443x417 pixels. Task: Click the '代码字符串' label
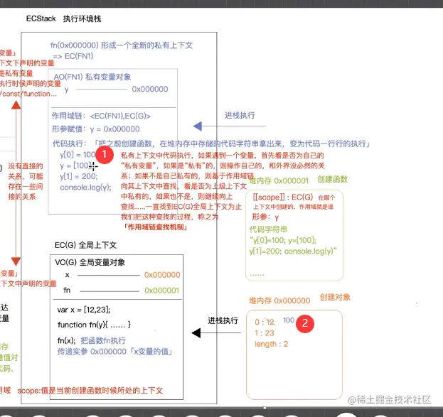click(268, 229)
